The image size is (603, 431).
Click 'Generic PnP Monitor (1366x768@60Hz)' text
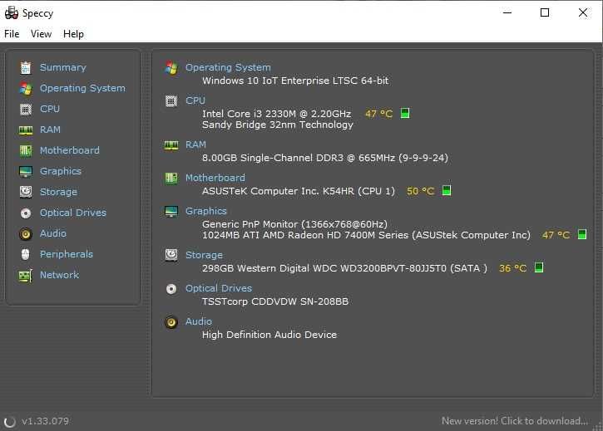pyautogui.click(x=294, y=224)
